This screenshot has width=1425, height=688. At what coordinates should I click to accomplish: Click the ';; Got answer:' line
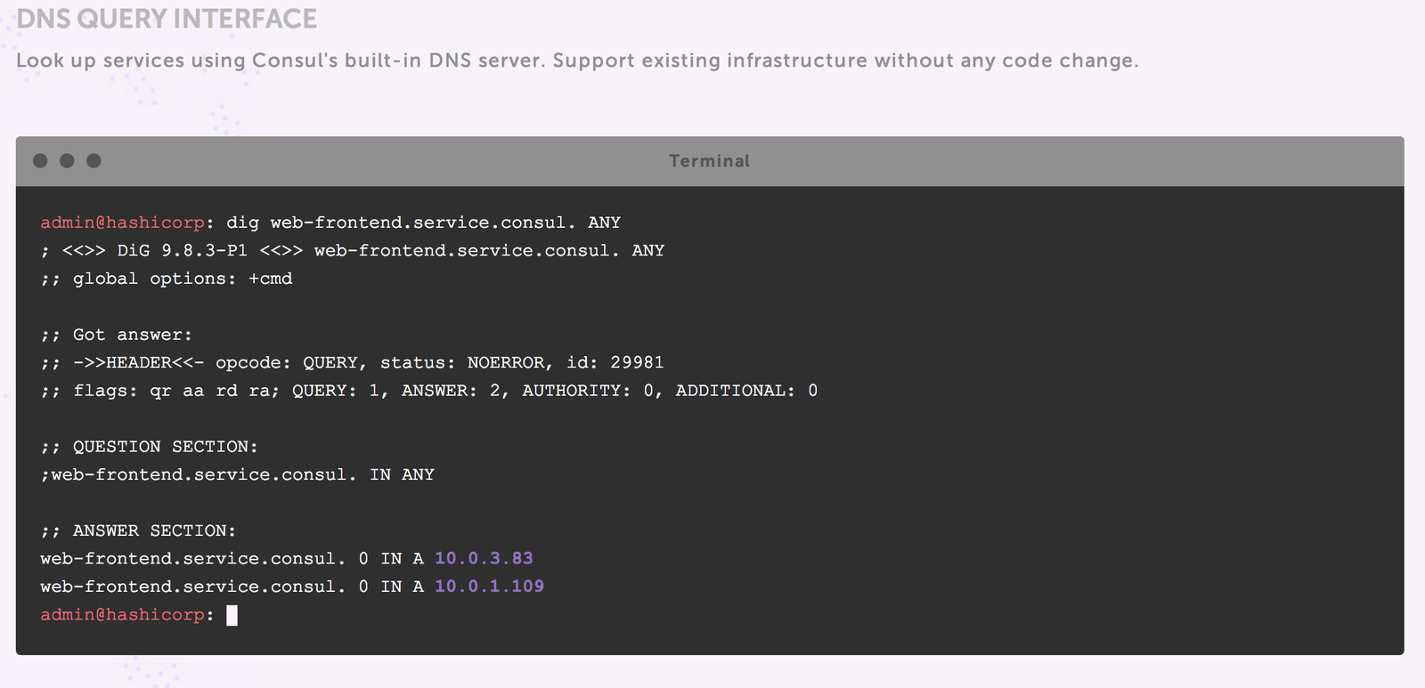(117, 335)
